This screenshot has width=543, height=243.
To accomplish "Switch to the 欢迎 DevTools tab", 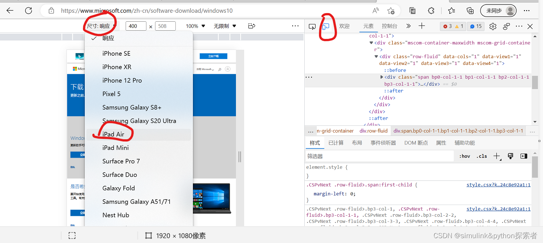I will coord(344,26).
